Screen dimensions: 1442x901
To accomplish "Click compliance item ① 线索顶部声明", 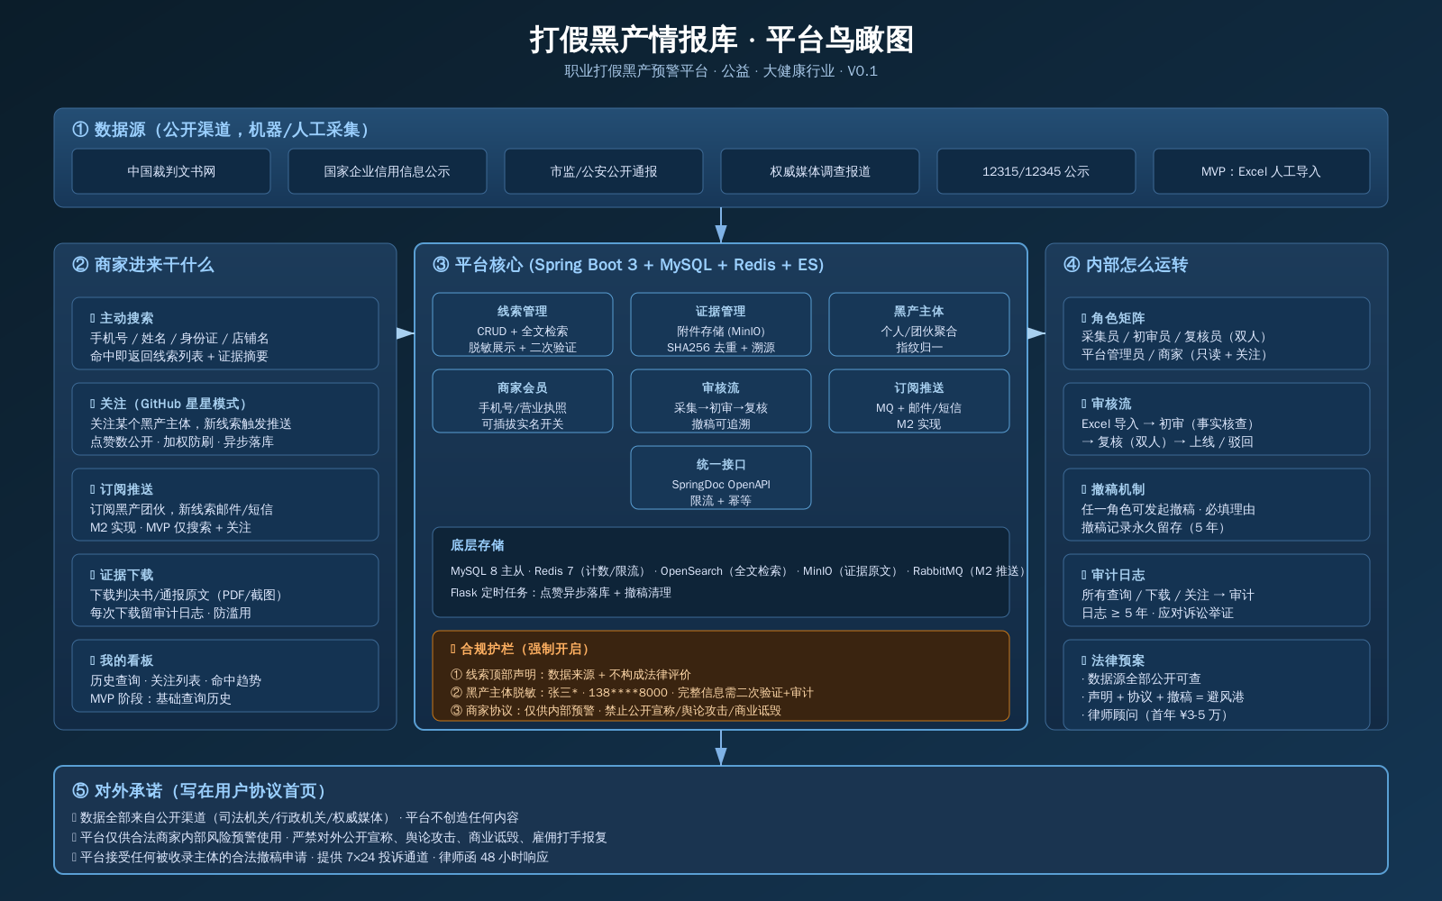I will [570, 675].
